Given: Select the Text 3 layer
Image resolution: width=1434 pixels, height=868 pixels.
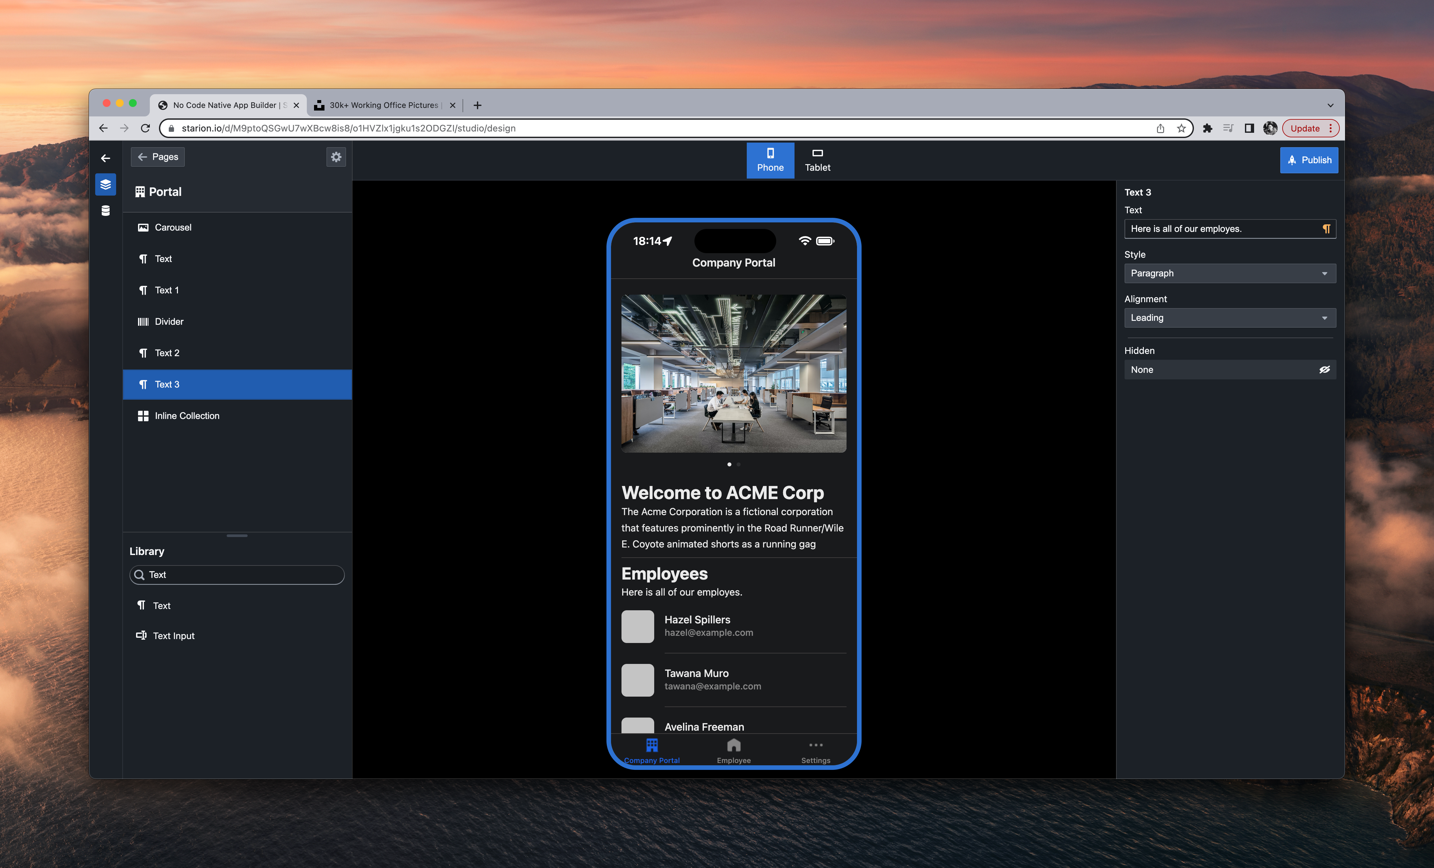Looking at the screenshot, I should 237,385.
